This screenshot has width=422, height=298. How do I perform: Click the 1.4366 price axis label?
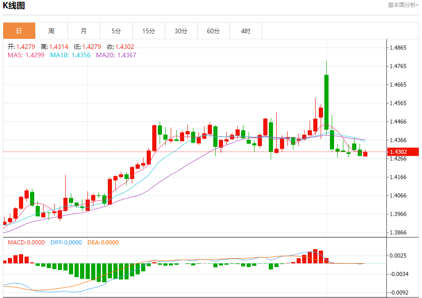point(398,140)
